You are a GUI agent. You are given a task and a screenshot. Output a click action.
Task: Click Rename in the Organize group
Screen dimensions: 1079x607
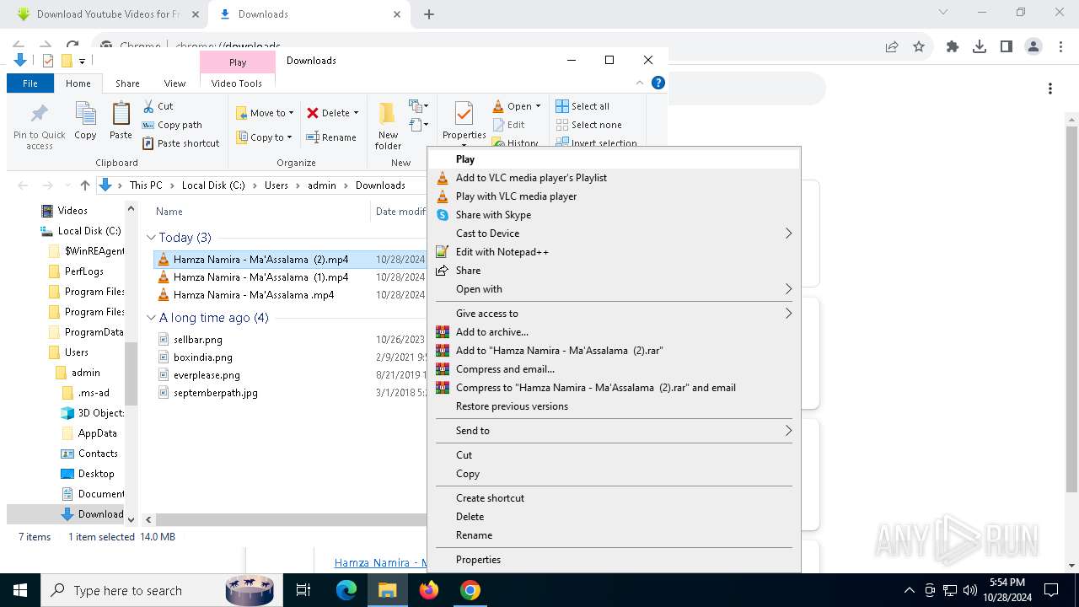[331, 137]
